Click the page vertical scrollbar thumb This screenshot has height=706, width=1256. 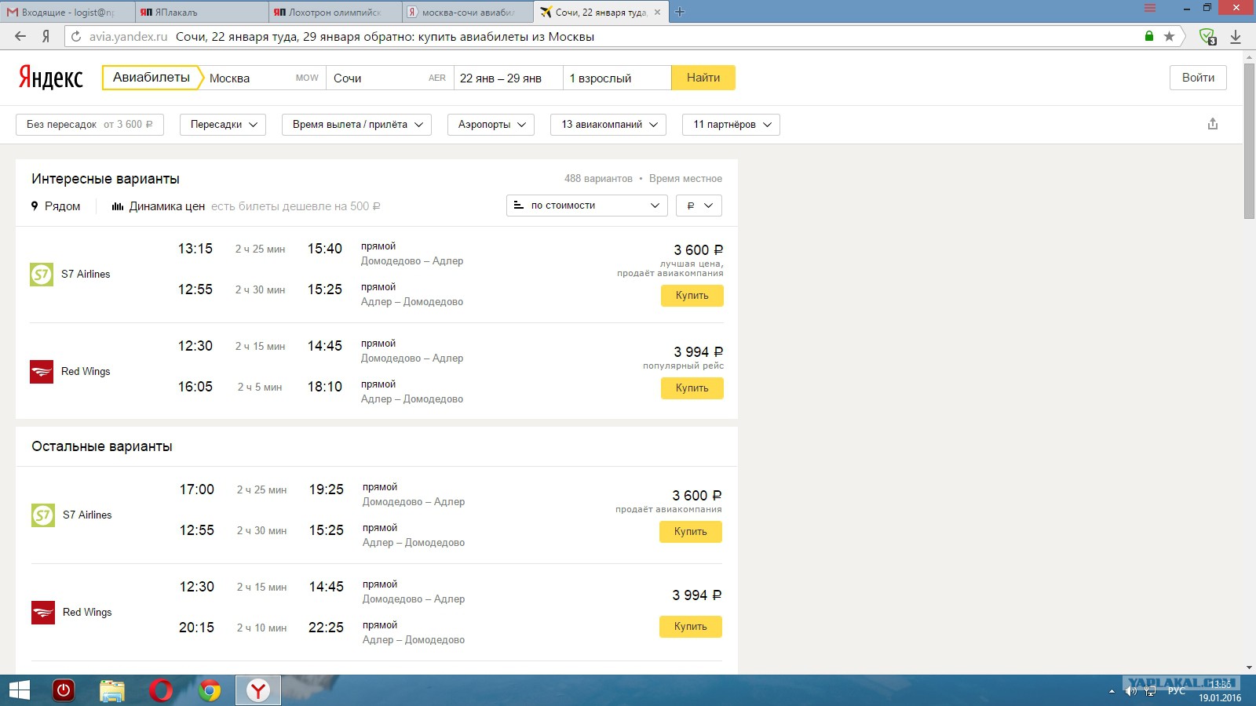click(x=1250, y=140)
